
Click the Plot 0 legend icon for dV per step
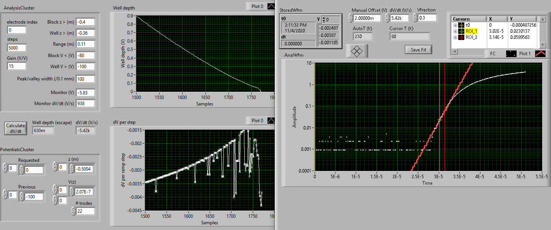(x=270, y=120)
